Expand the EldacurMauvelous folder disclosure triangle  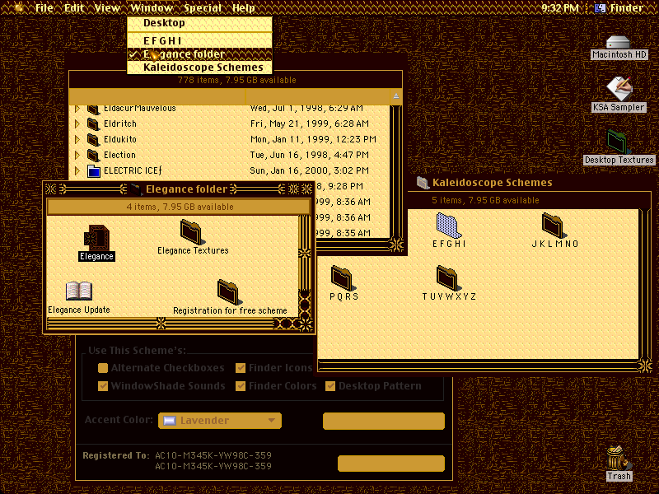(77, 109)
